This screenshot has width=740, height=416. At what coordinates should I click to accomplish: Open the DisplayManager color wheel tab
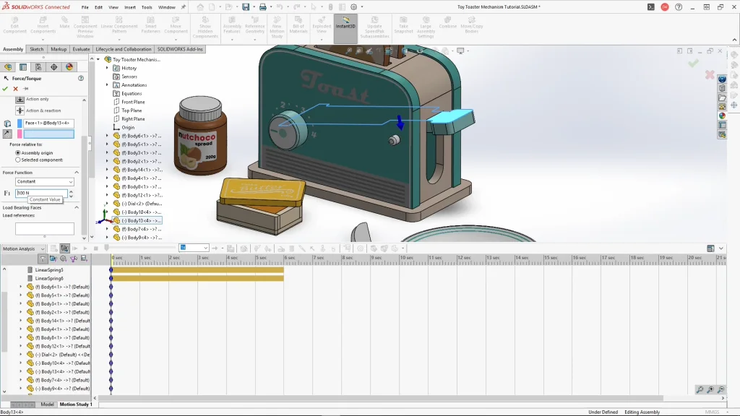tap(69, 67)
